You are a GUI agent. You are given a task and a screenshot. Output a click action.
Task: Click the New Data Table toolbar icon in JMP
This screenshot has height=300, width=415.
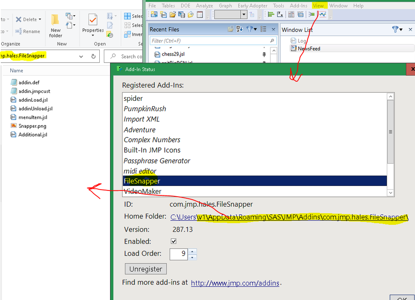[154, 15]
